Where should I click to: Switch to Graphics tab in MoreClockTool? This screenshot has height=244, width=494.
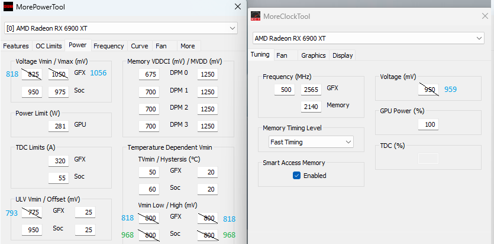[314, 55]
